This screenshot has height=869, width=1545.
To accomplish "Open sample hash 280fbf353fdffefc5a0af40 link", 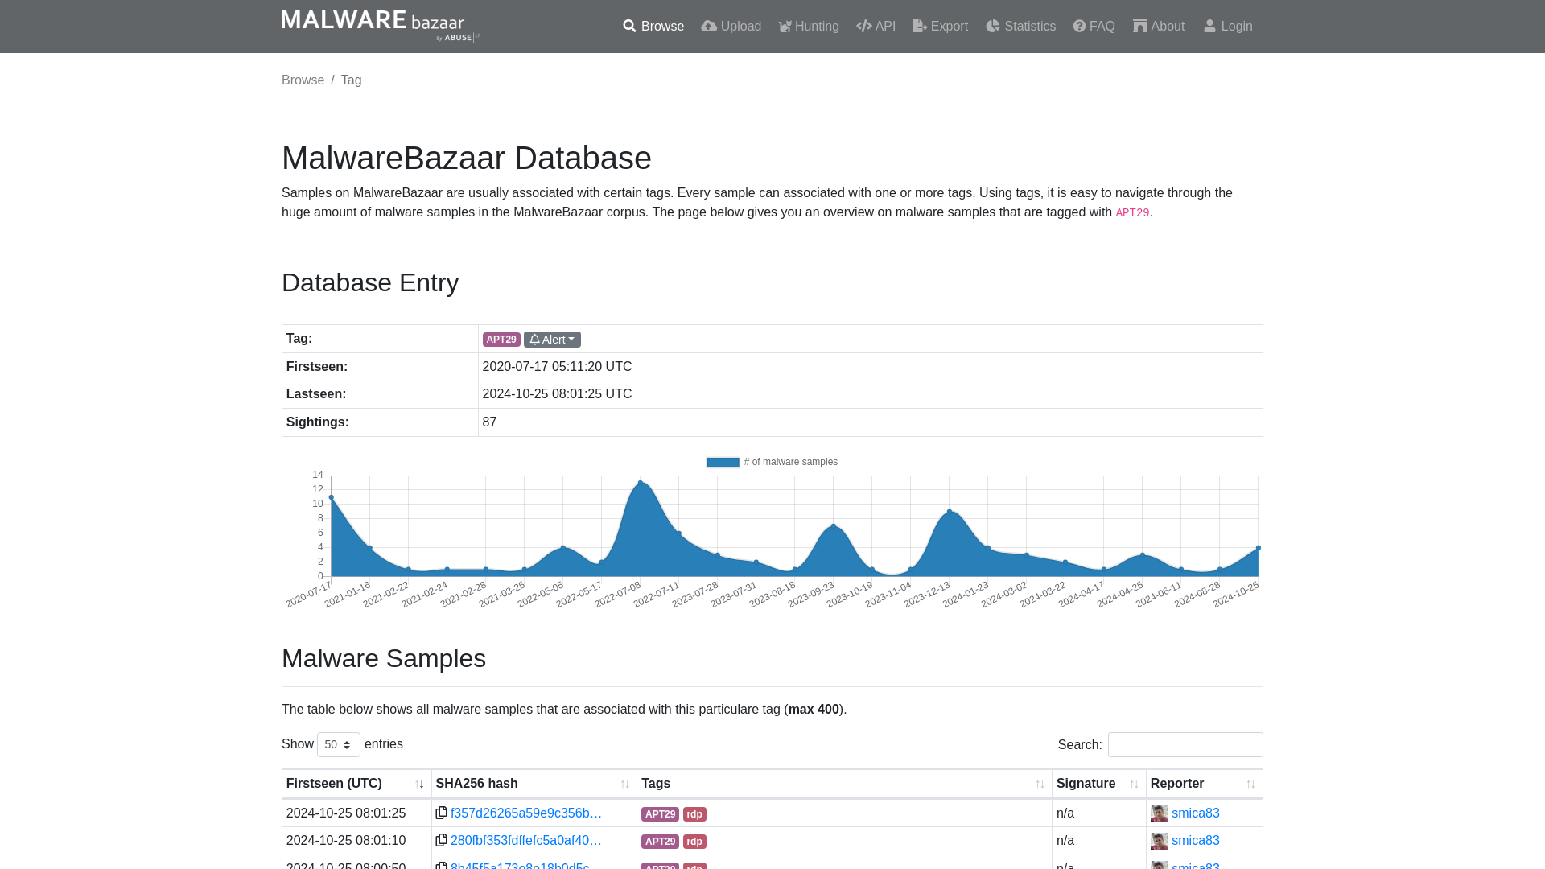I will click(x=526, y=840).
